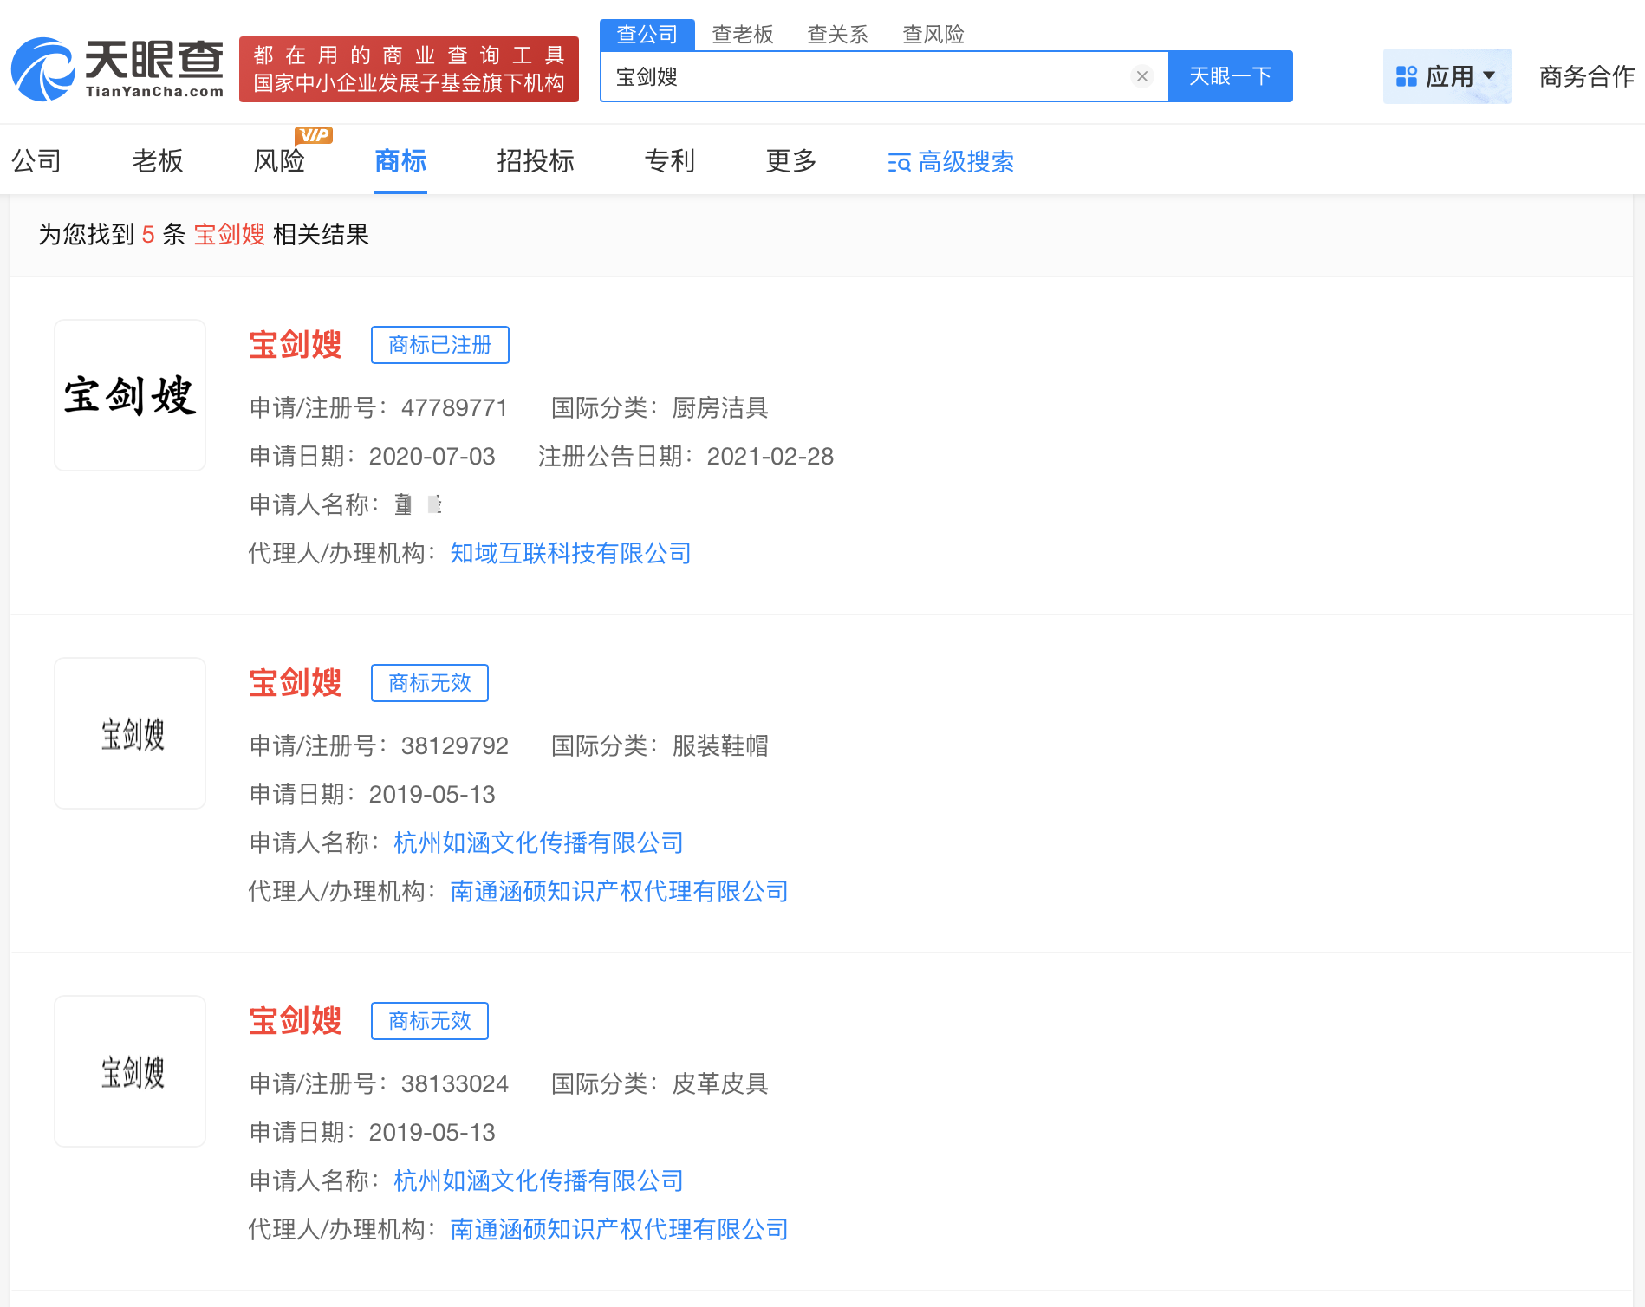Open agent 南通涵硕知识产权代理有限公司 in 皮革皮具 result
Image resolution: width=1645 pixels, height=1307 pixels.
coord(619,1229)
